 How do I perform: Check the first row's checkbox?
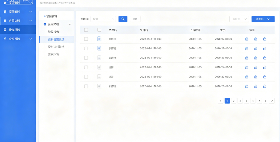coord(86,39)
